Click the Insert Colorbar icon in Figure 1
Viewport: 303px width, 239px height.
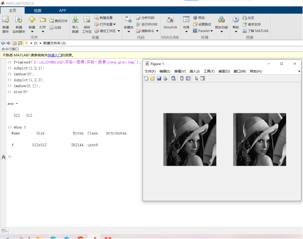pyautogui.click(x=182, y=78)
